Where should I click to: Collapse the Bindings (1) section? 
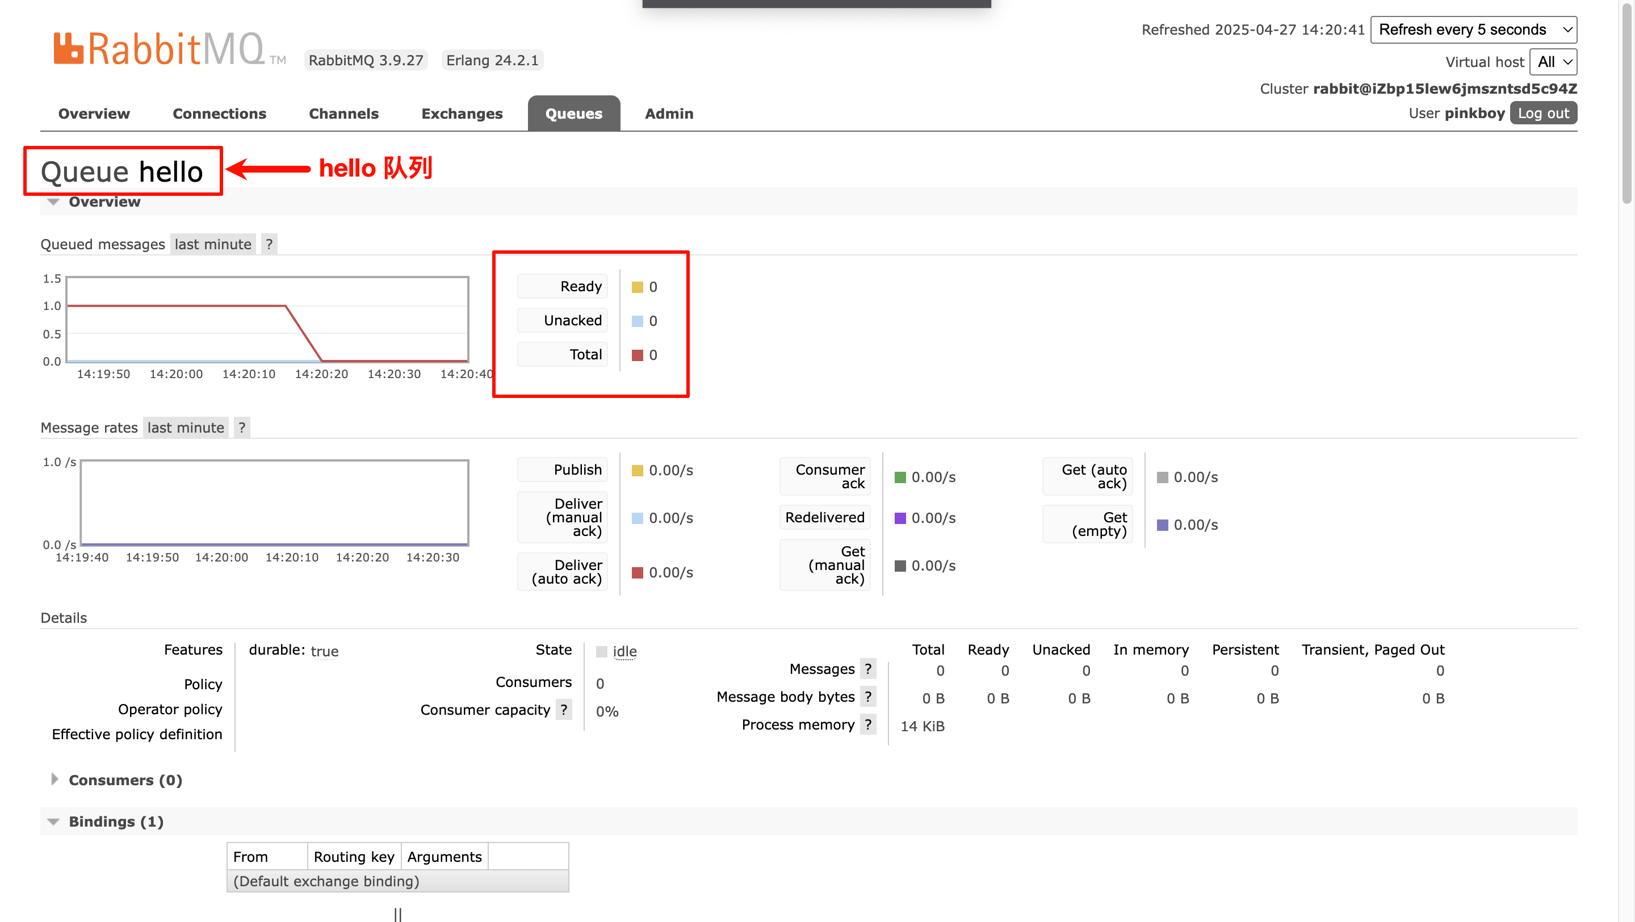click(x=115, y=822)
